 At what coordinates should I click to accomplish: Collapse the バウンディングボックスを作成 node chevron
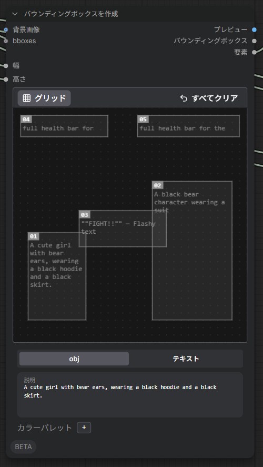[x=15, y=14]
